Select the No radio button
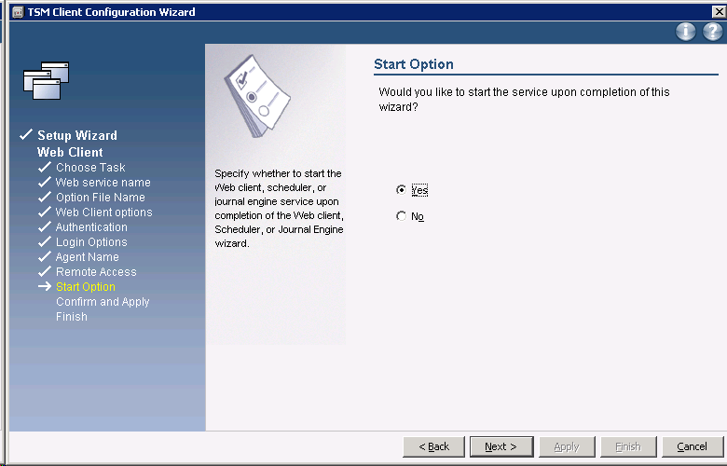Screen dimensions: 727x466 tap(402, 216)
